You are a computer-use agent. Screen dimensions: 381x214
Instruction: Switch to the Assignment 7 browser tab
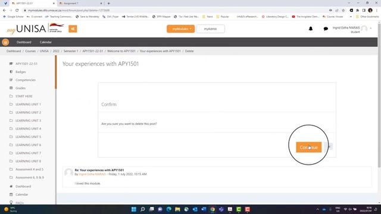[x=80, y=4]
